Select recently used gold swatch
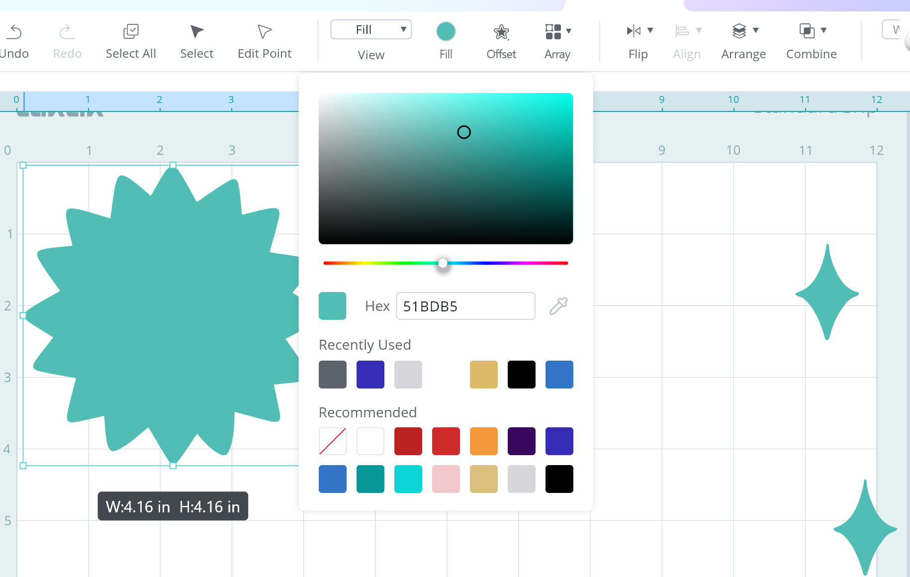The width and height of the screenshot is (910, 577). pyautogui.click(x=484, y=375)
